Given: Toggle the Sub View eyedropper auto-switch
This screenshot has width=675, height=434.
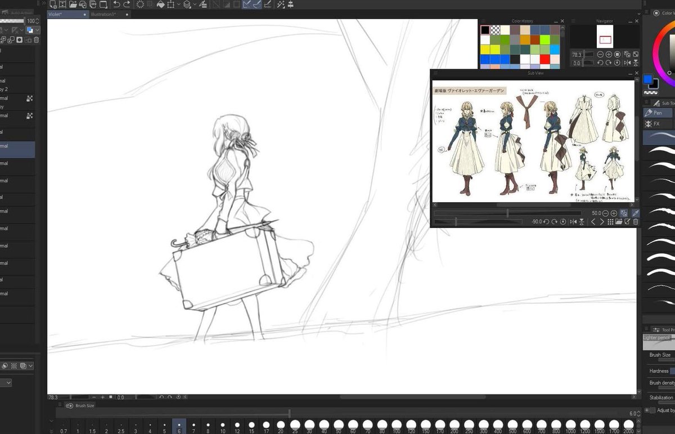Looking at the screenshot, I should click(636, 213).
